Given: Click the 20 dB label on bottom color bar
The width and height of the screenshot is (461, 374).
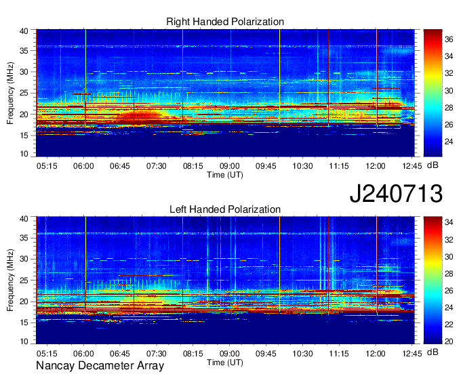Looking at the screenshot, I should 449,341.
